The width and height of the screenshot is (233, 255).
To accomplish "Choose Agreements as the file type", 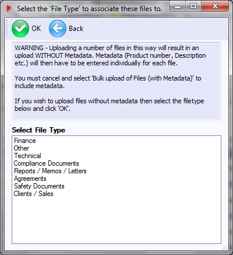I will pos(30,179).
